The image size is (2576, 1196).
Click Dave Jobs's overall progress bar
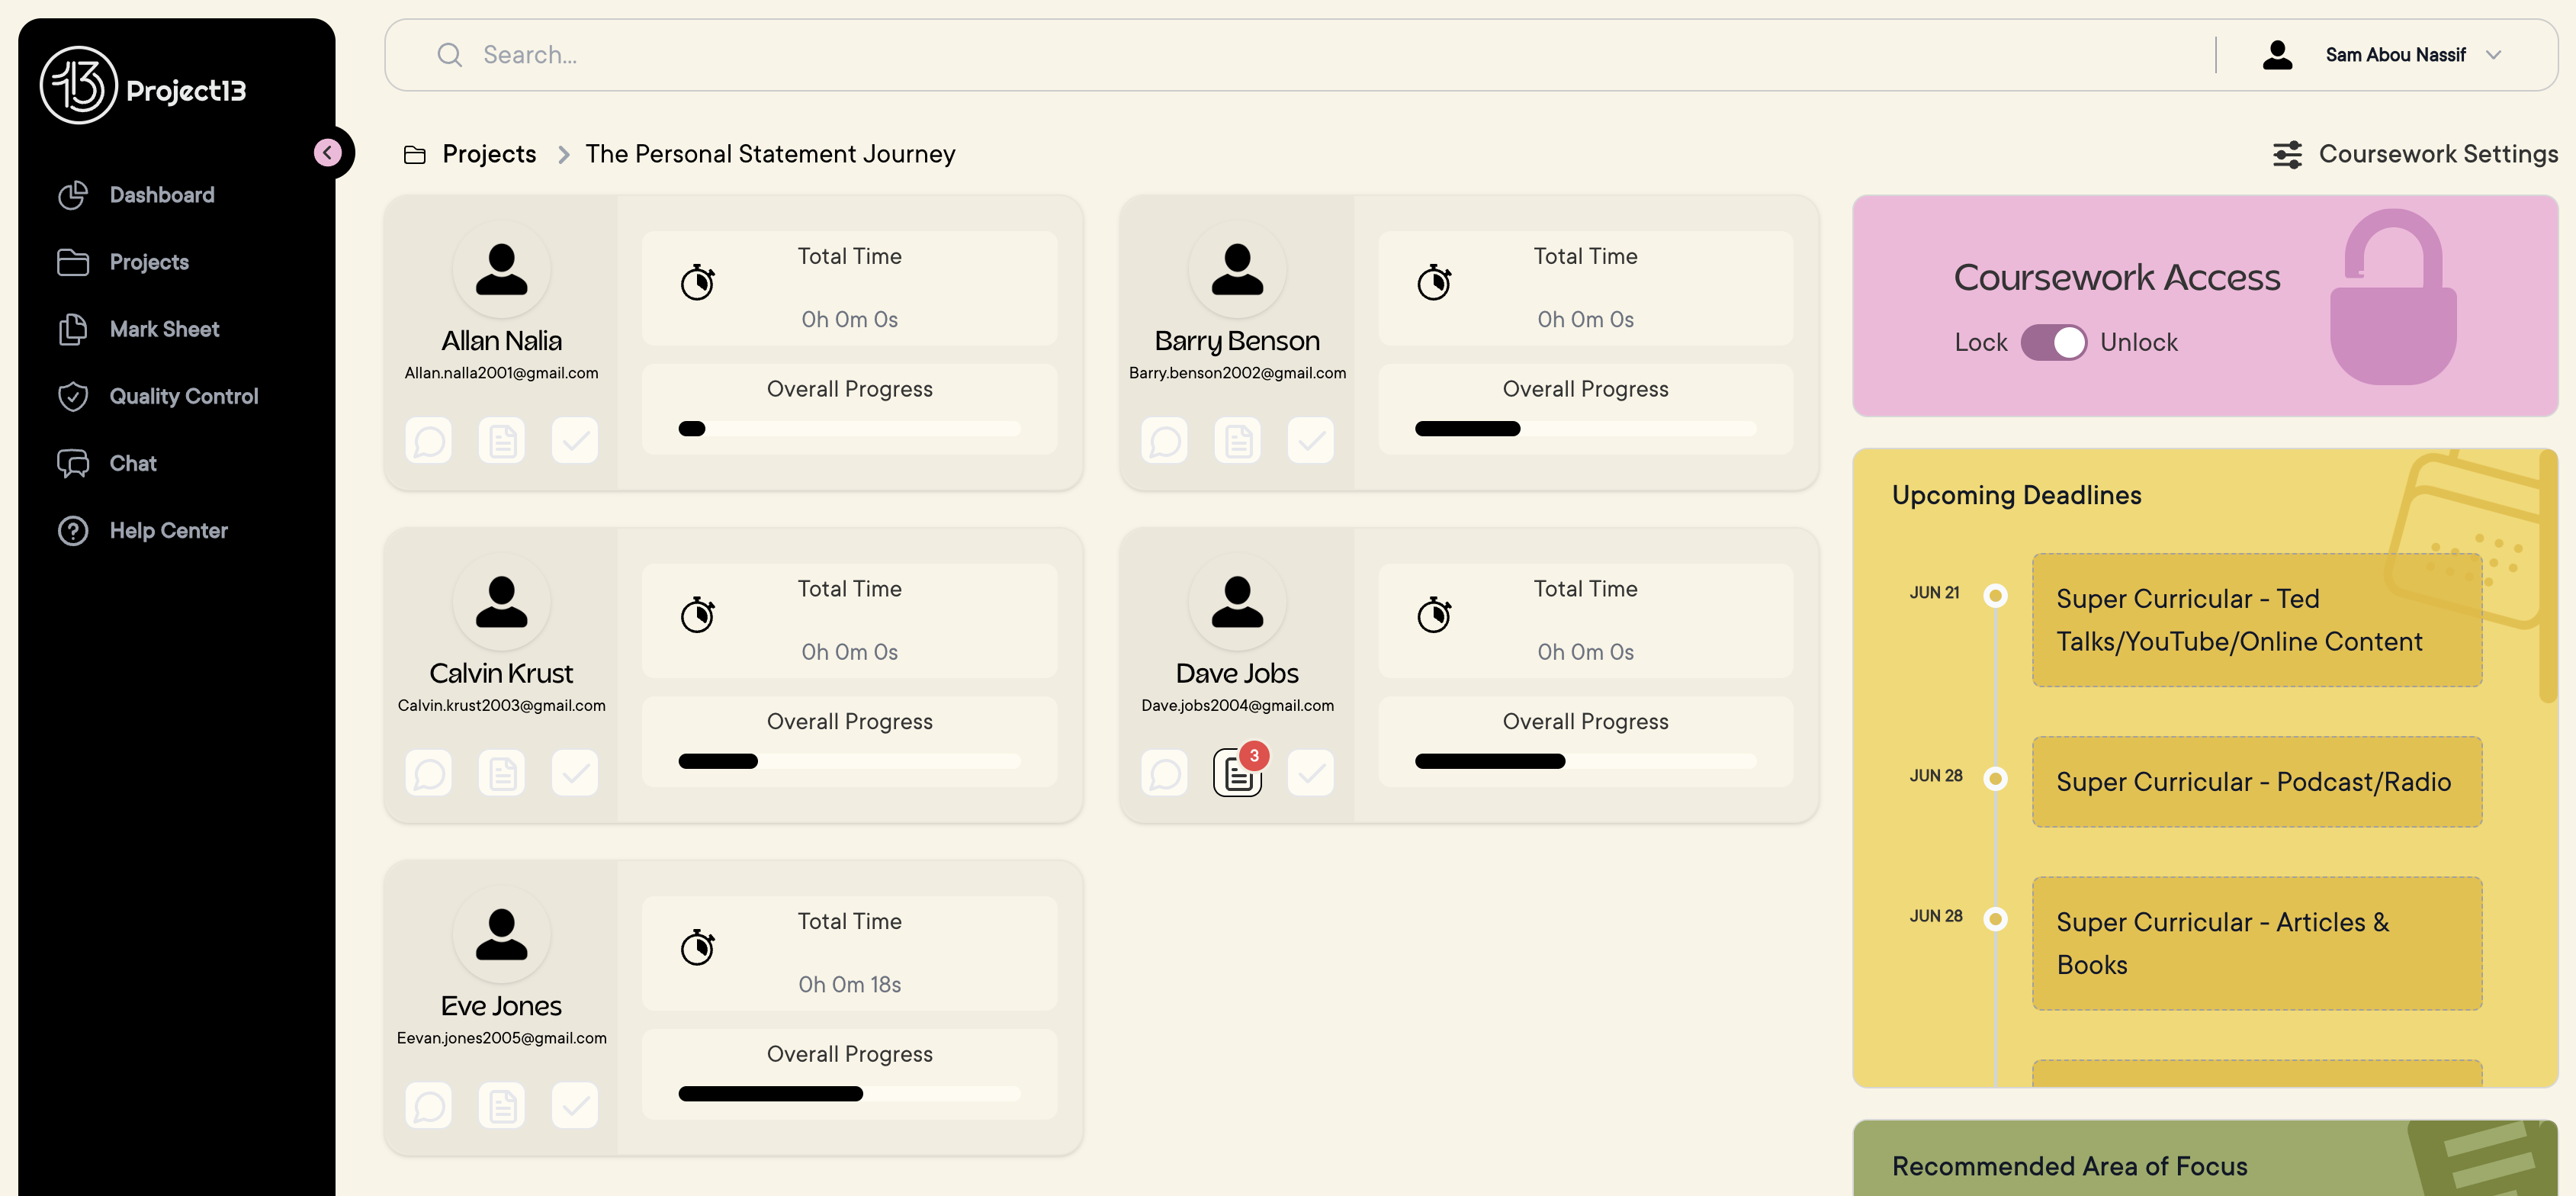pyautogui.click(x=1585, y=762)
